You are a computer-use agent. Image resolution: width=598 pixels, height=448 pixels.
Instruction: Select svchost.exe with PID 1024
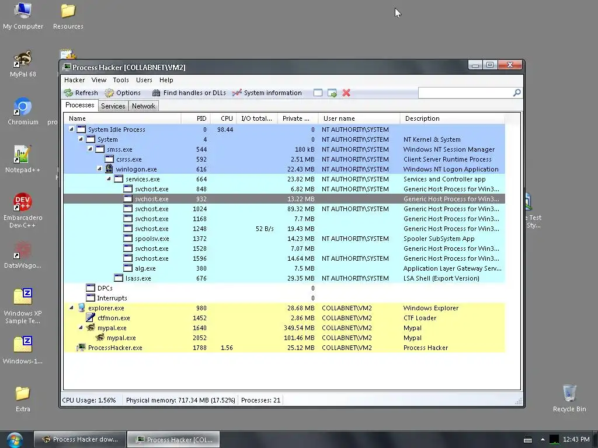284,209
